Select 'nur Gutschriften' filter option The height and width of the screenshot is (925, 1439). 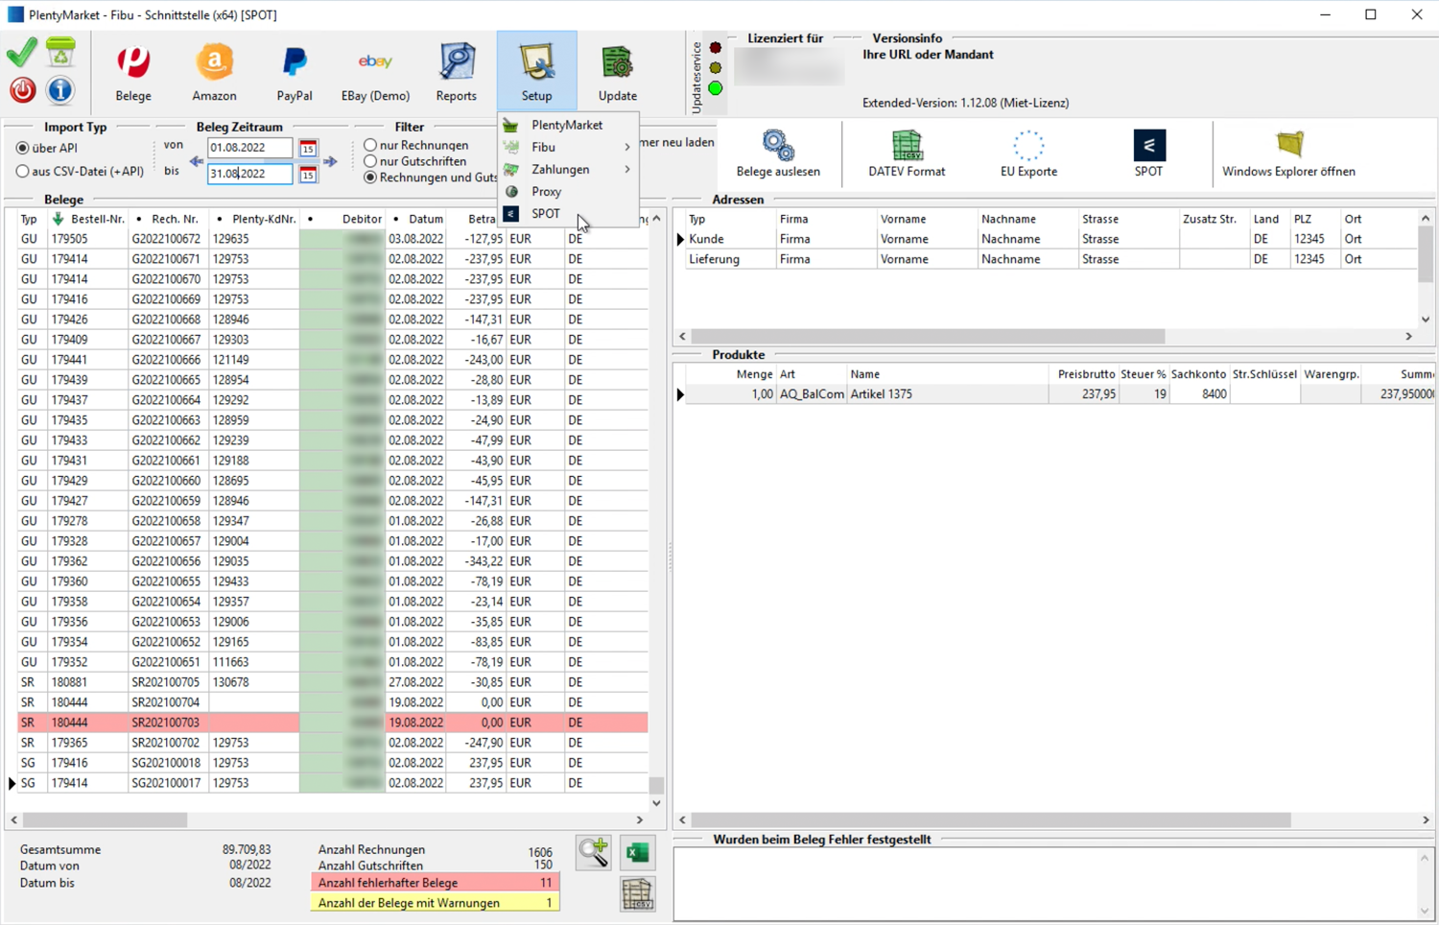(370, 161)
